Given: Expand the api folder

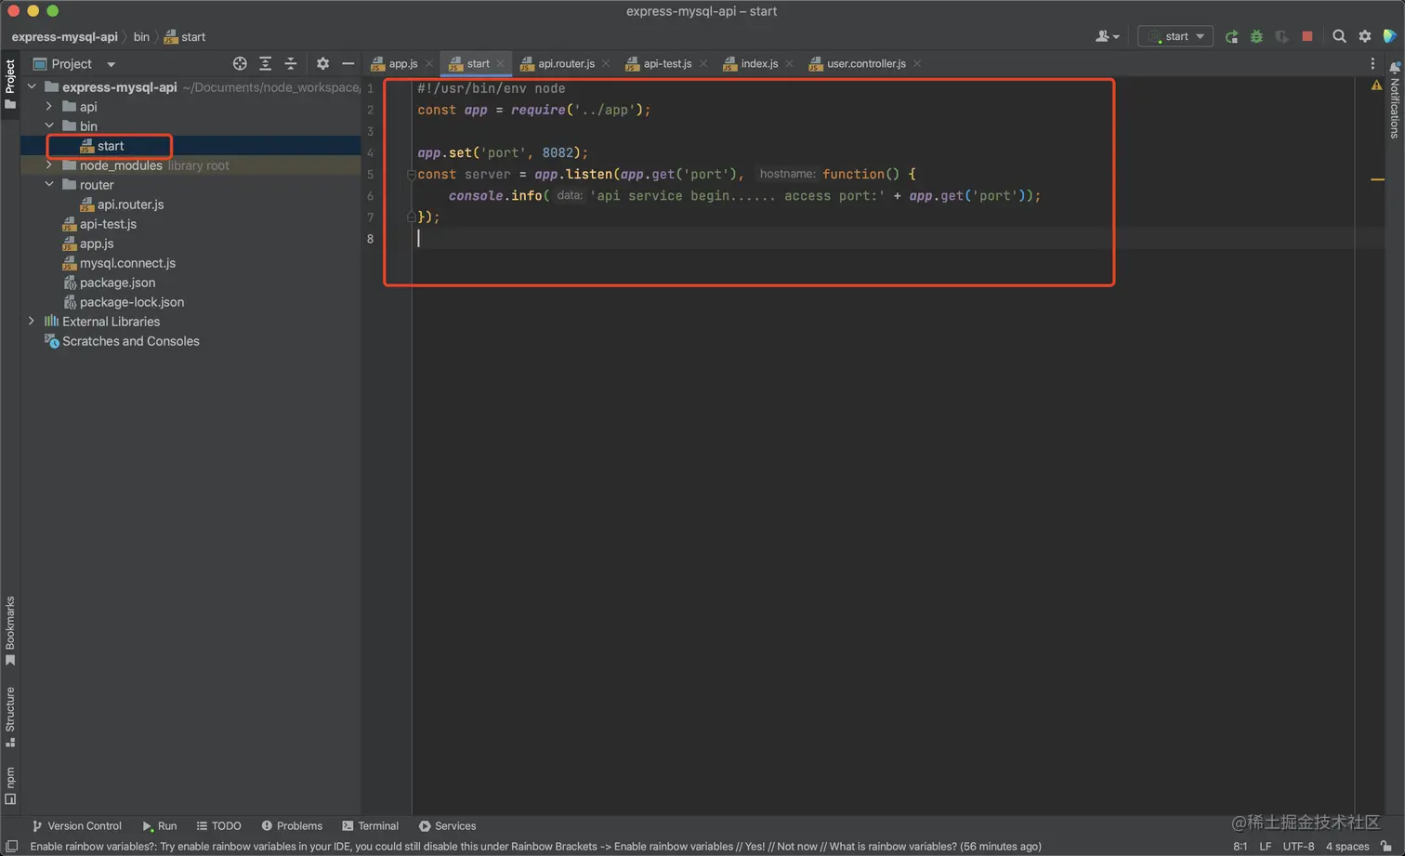Looking at the screenshot, I should [49, 107].
